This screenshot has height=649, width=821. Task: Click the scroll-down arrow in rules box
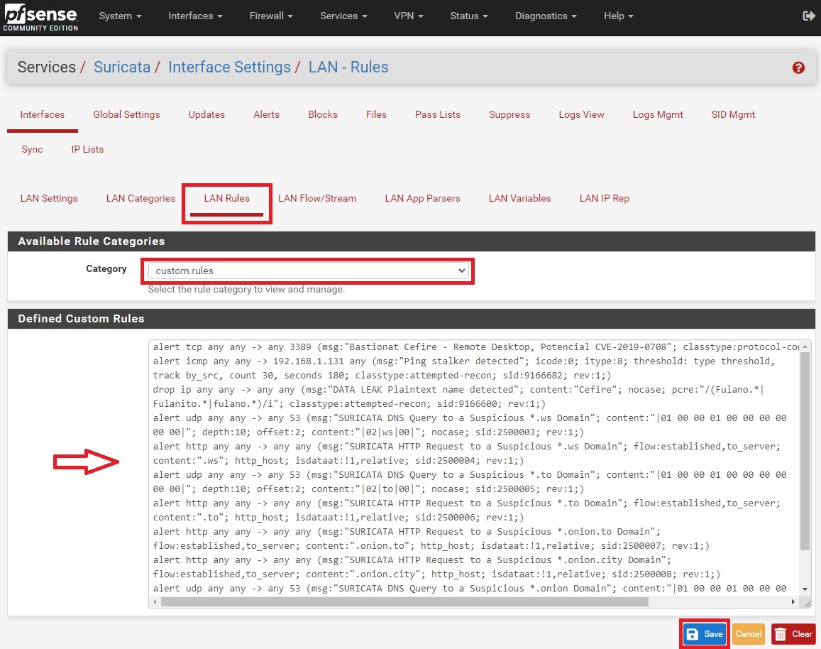tap(805, 589)
